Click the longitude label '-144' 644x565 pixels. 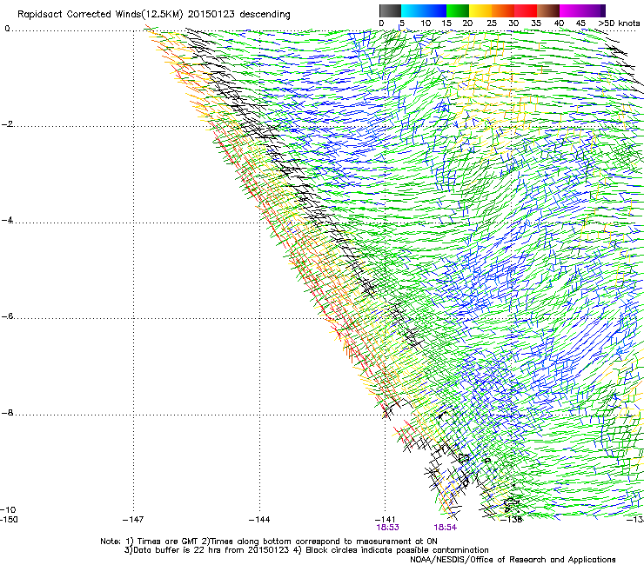point(259,520)
